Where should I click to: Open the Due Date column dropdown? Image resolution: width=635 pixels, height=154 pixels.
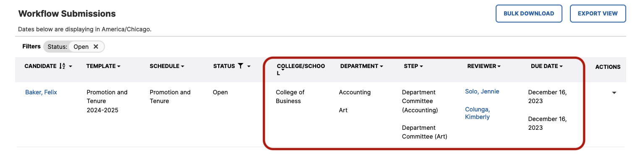pos(561,66)
